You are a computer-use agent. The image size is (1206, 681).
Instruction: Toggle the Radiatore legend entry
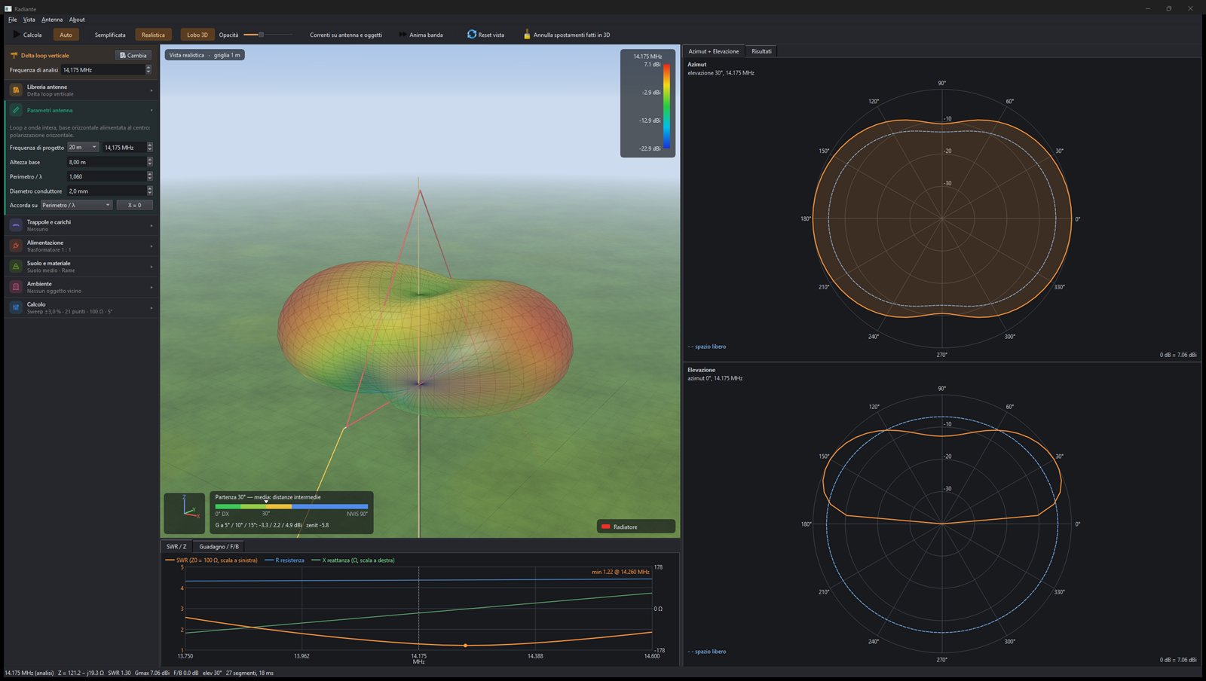coord(636,527)
